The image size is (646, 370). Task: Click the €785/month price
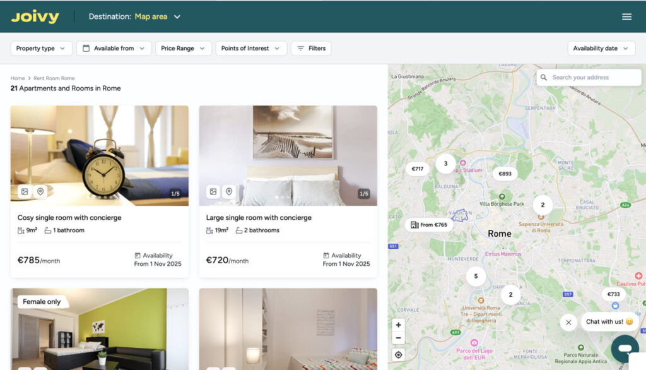click(x=38, y=260)
